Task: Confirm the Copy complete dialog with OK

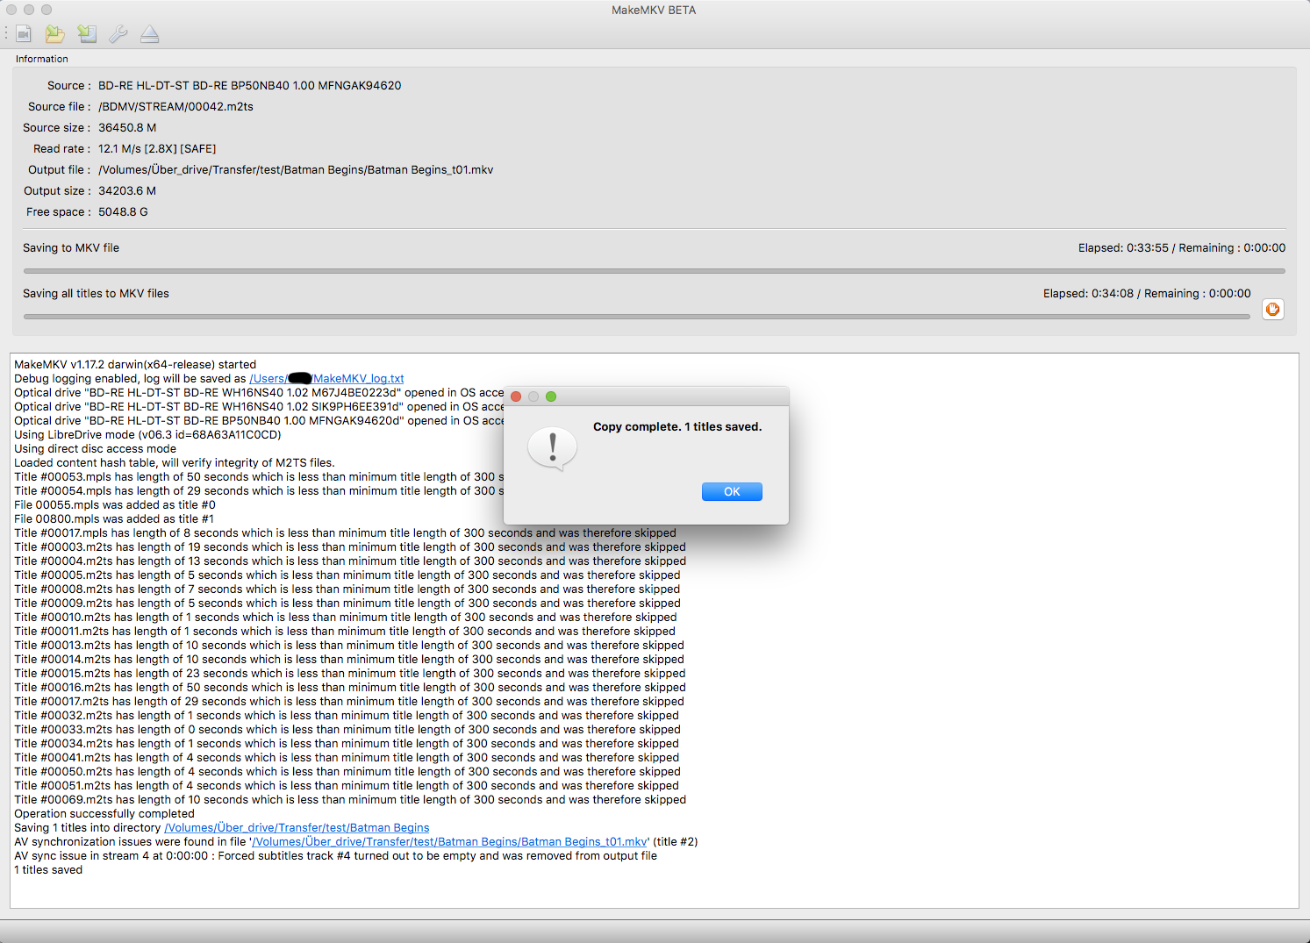Action: click(x=732, y=491)
